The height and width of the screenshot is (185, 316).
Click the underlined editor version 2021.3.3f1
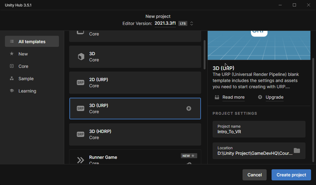165,23
